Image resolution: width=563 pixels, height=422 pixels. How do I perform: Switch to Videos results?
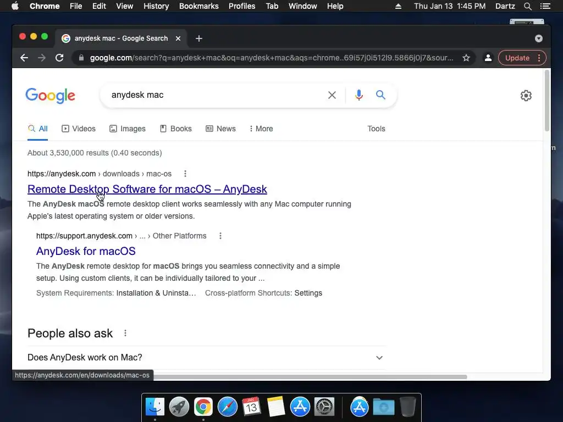79,129
